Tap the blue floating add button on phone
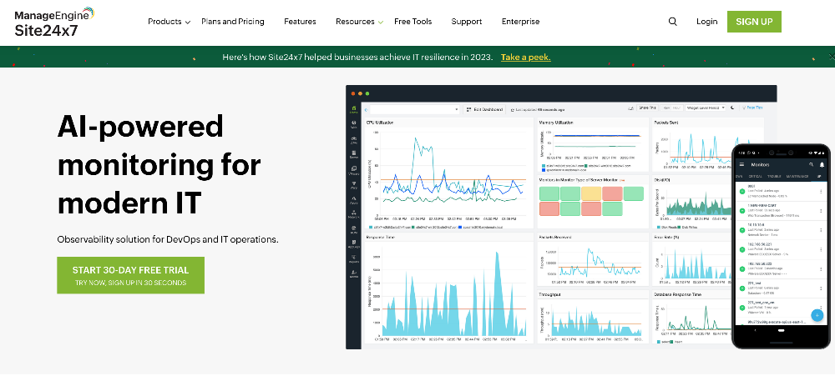 (817, 315)
